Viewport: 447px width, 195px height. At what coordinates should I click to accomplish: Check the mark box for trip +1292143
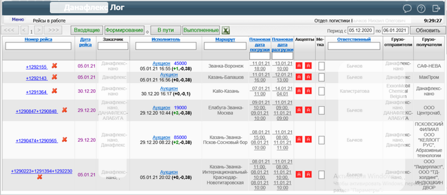click(321, 77)
